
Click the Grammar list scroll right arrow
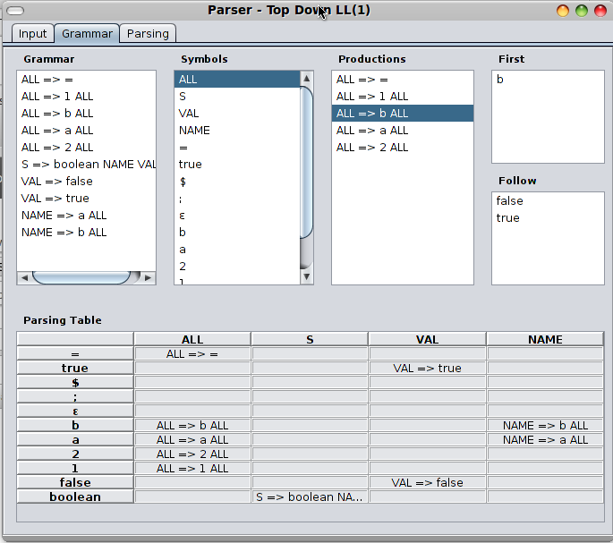148,277
